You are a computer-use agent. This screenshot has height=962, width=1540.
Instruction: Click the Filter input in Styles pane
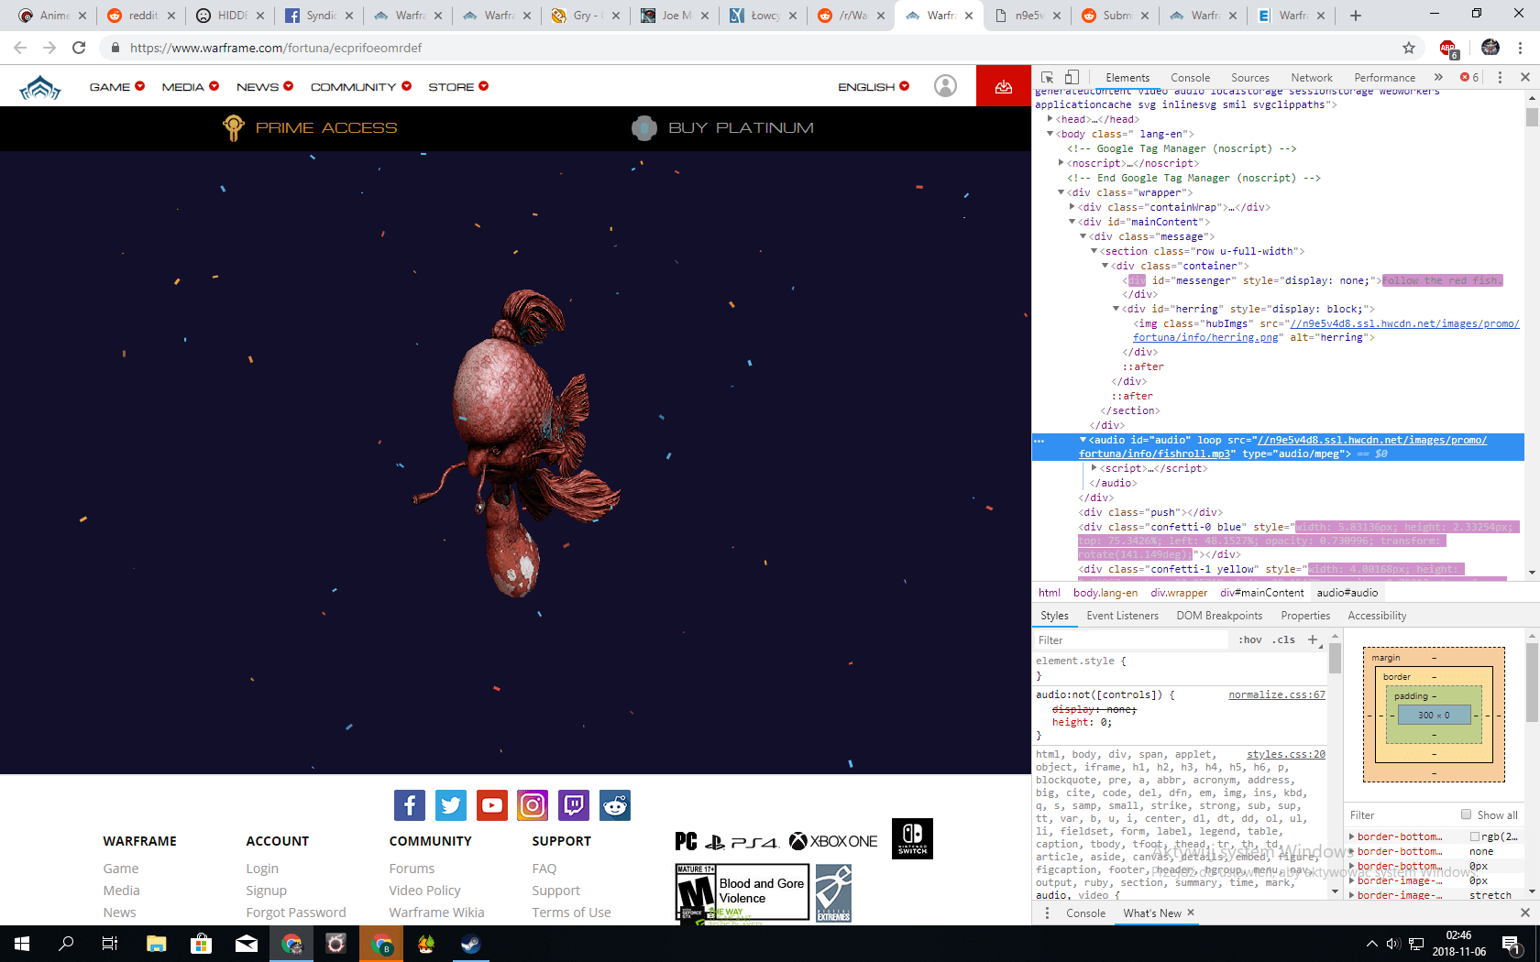click(1132, 640)
